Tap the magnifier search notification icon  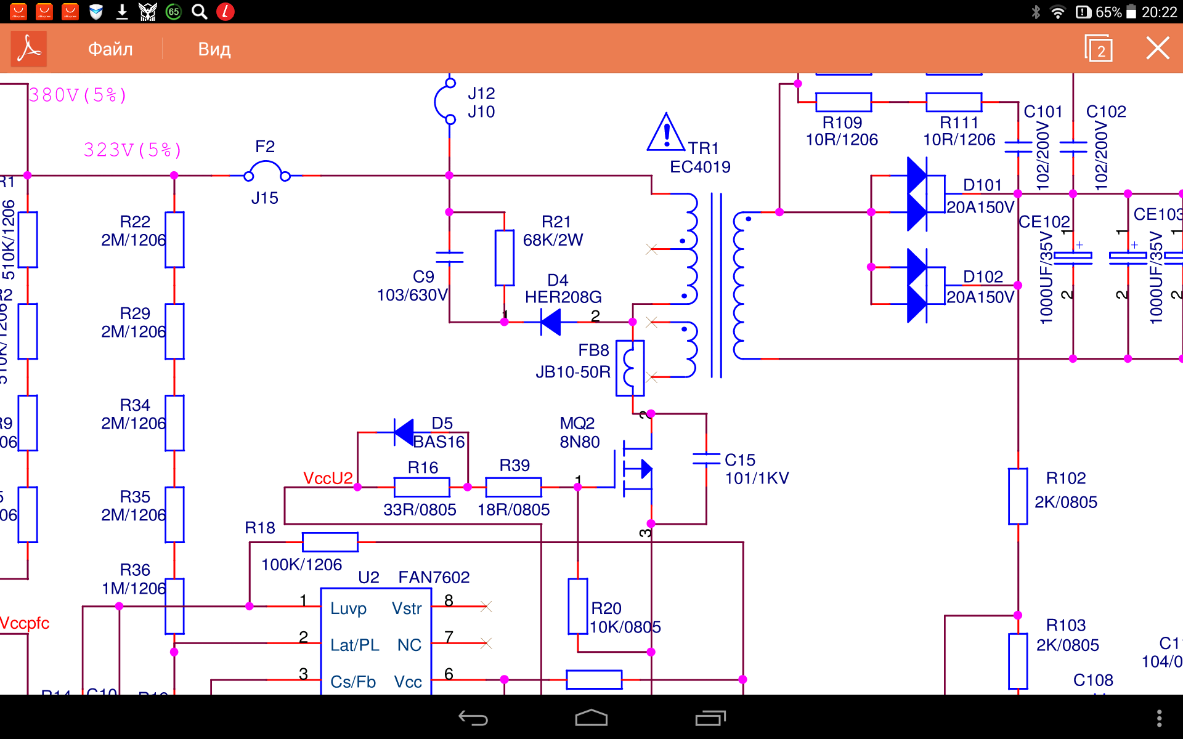pyautogui.click(x=199, y=12)
